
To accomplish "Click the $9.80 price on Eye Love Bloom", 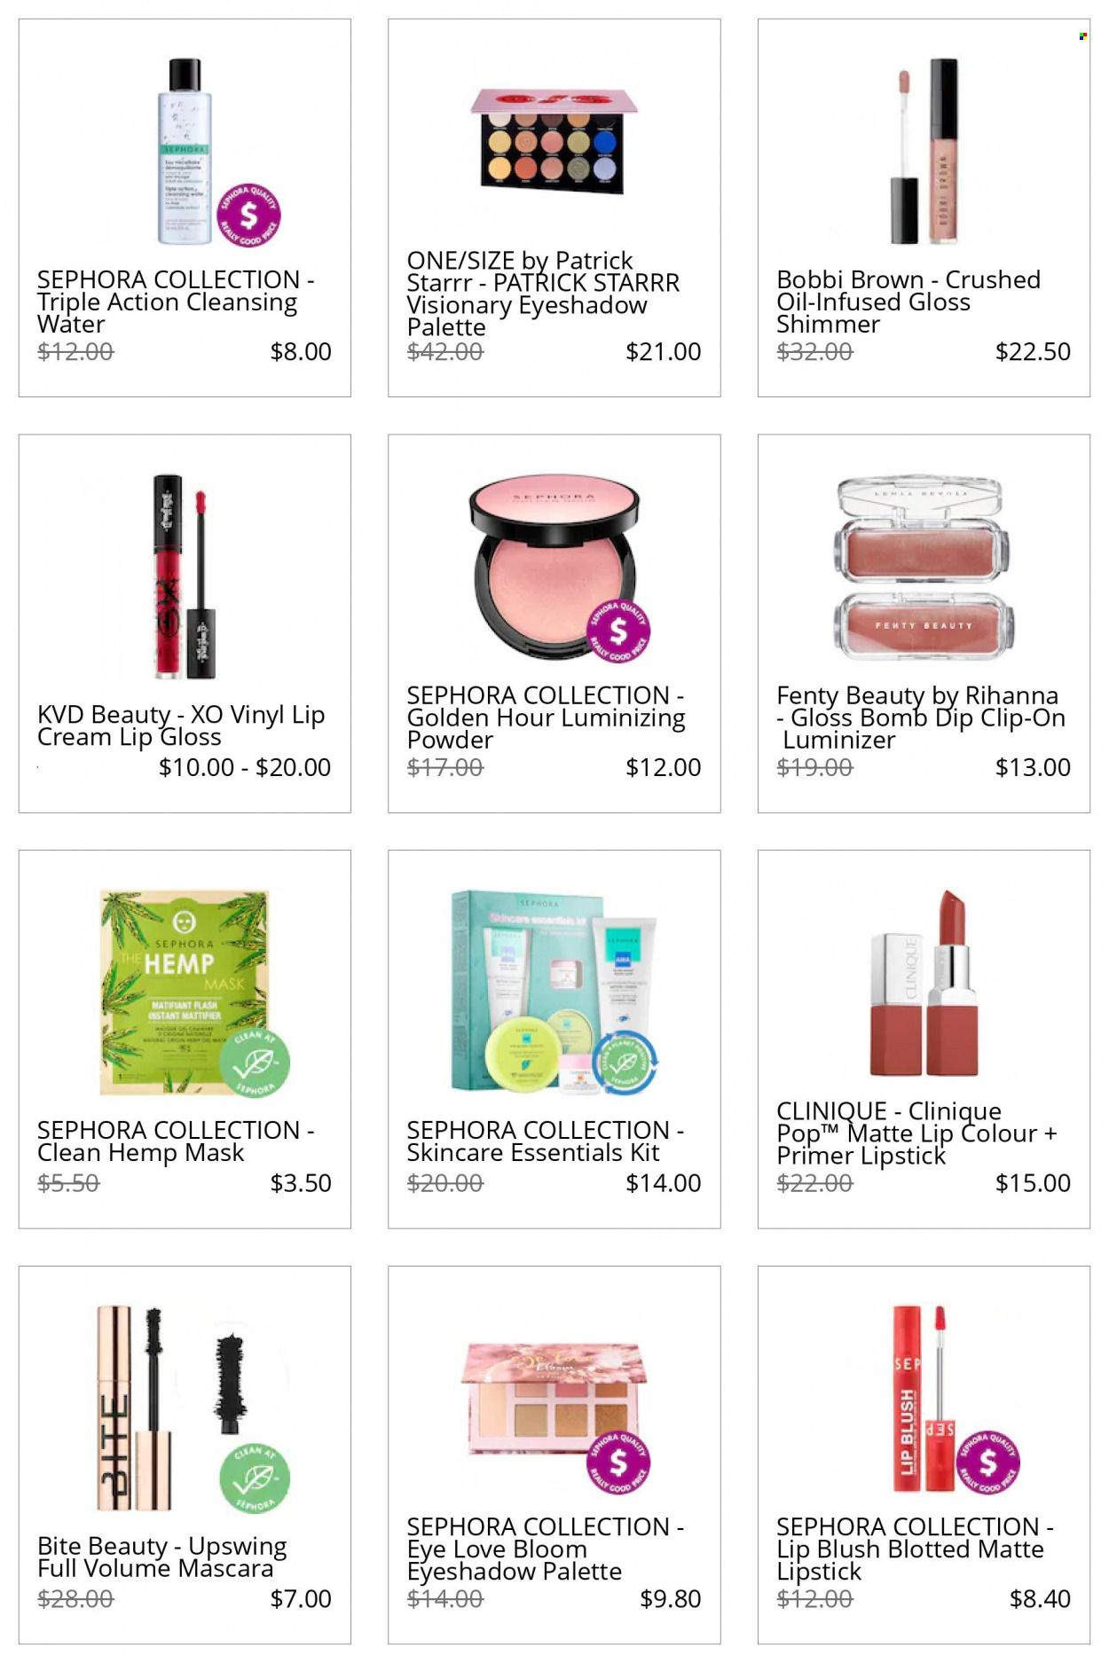I will [671, 1599].
